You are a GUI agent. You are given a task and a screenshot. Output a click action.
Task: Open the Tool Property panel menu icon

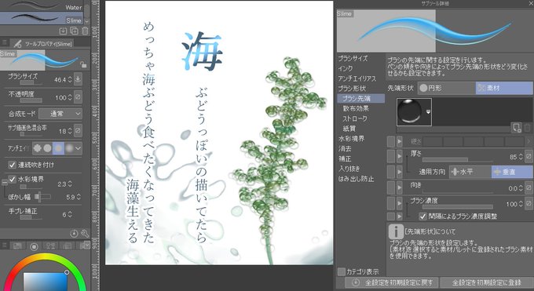click(x=5, y=42)
